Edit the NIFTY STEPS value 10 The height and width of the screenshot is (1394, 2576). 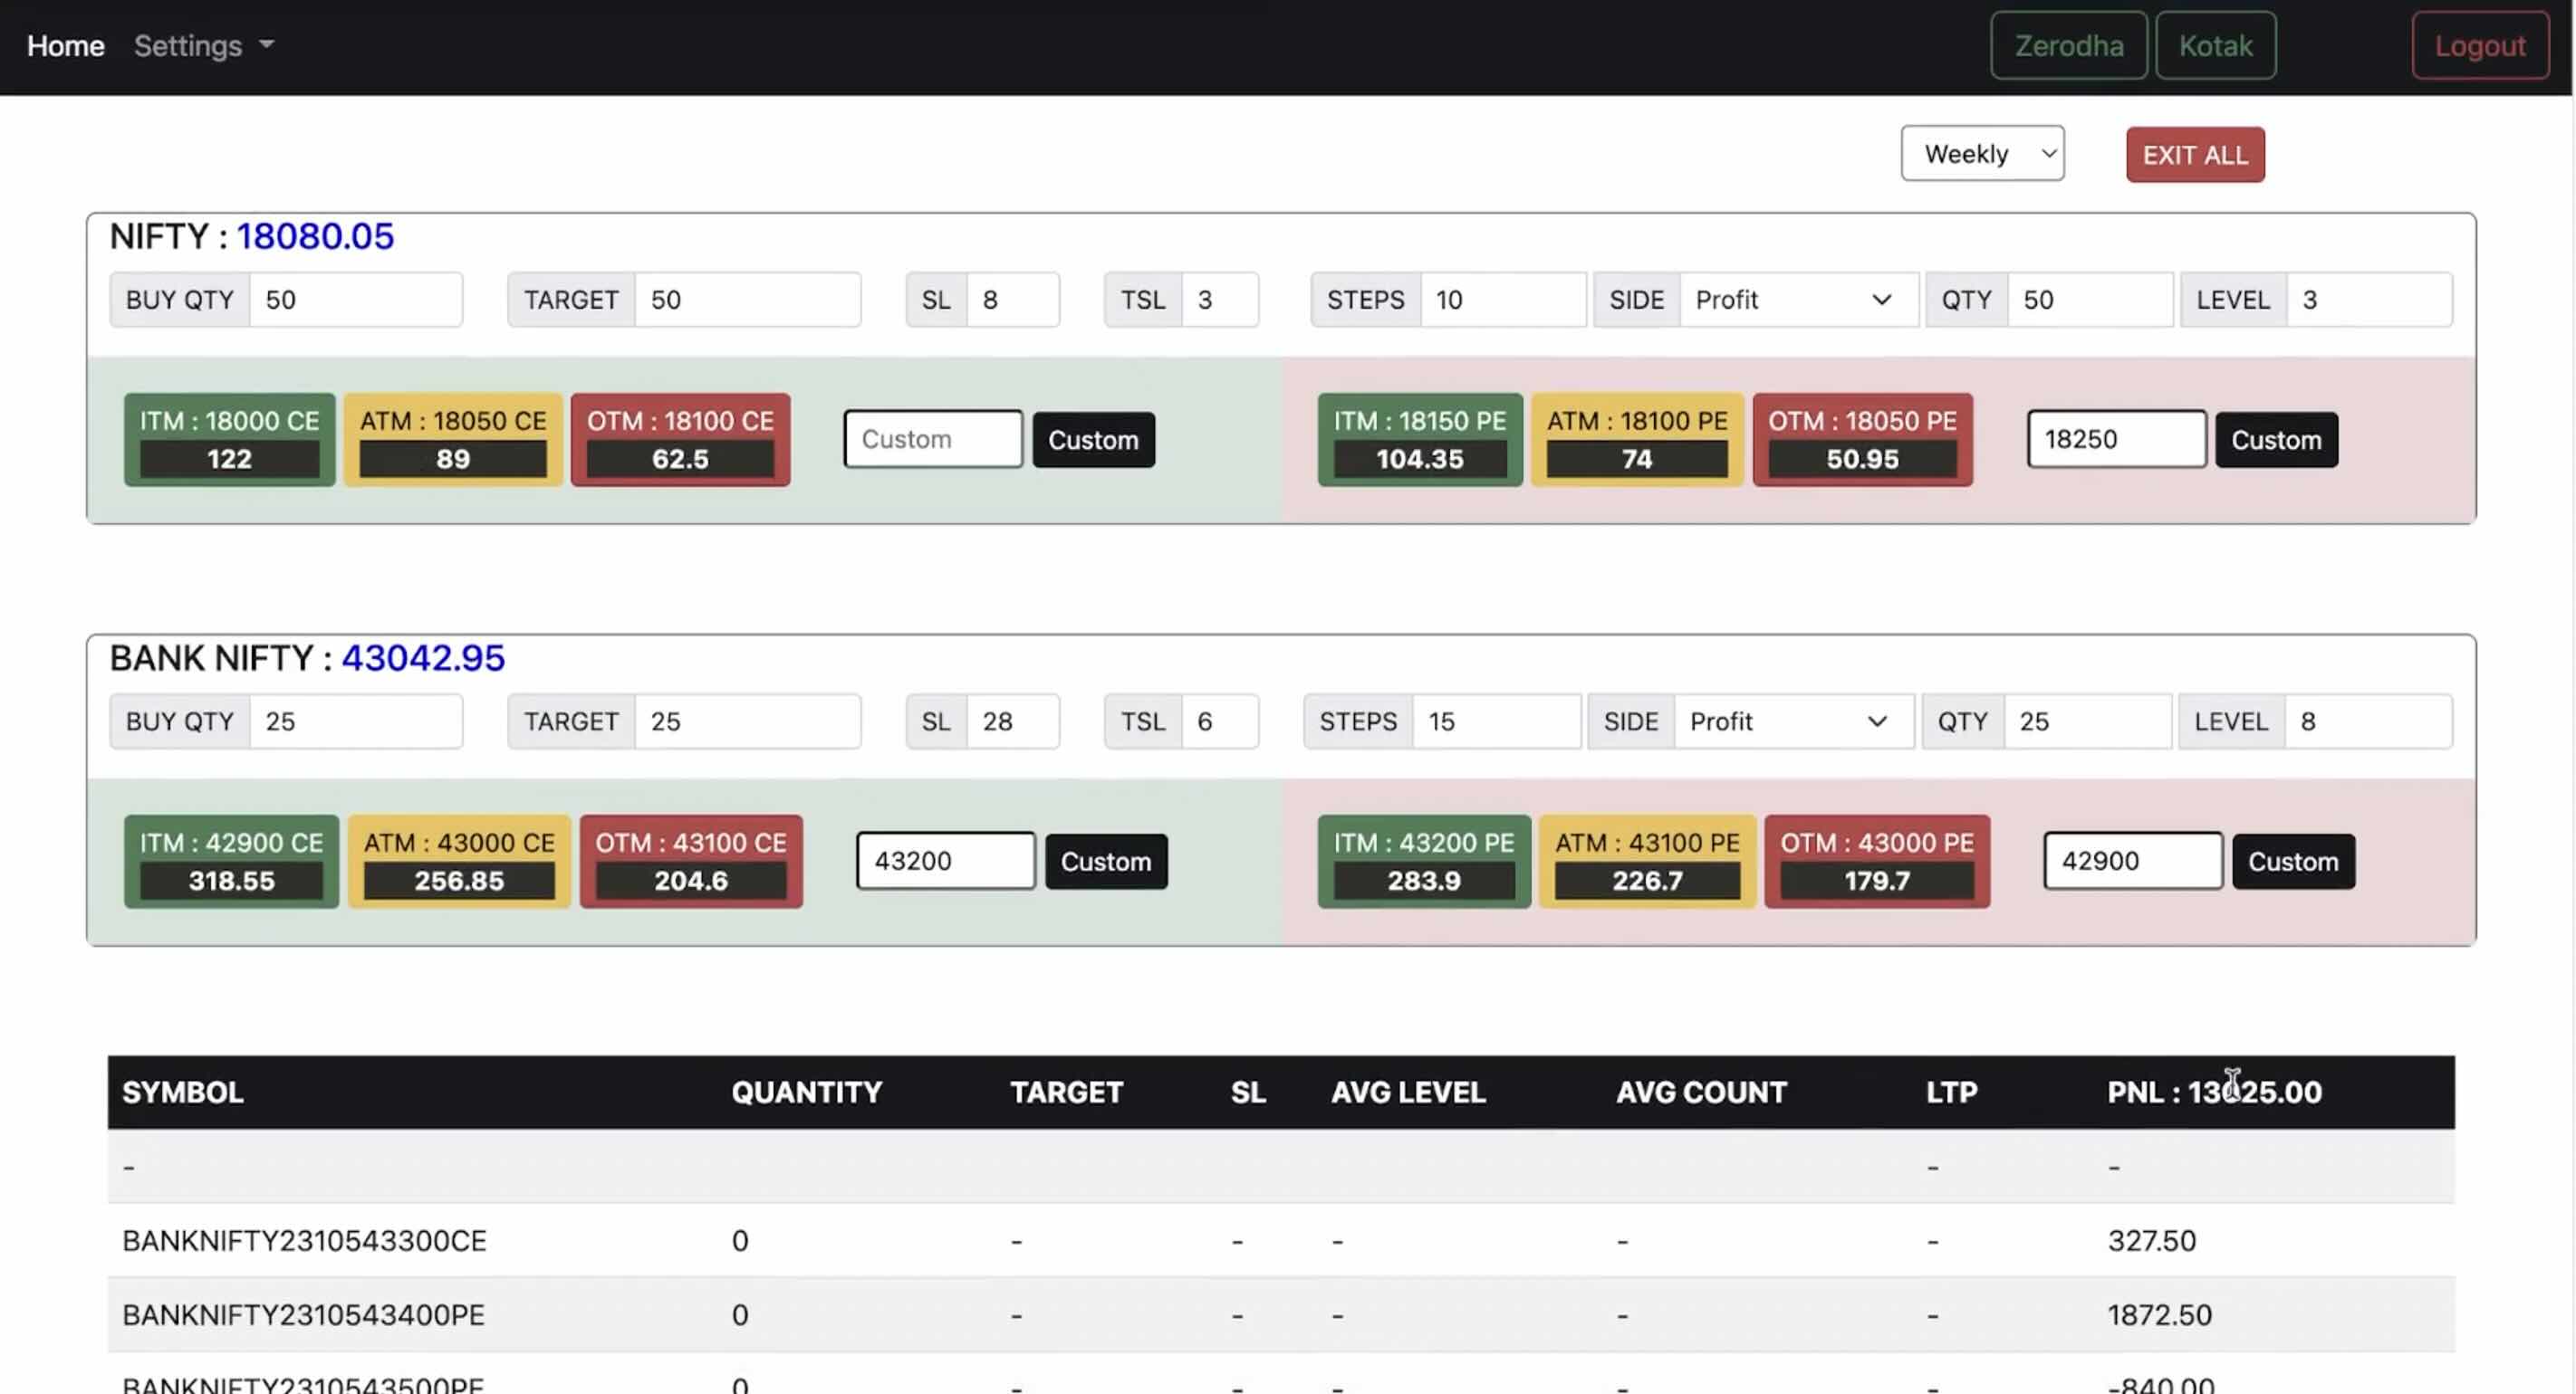[x=1502, y=300]
